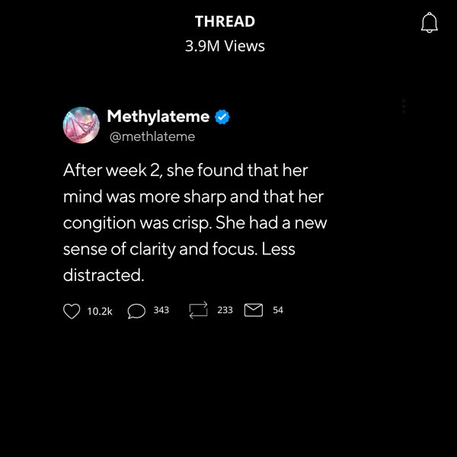Click the Methylateme display name

pyautogui.click(x=158, y=117)
